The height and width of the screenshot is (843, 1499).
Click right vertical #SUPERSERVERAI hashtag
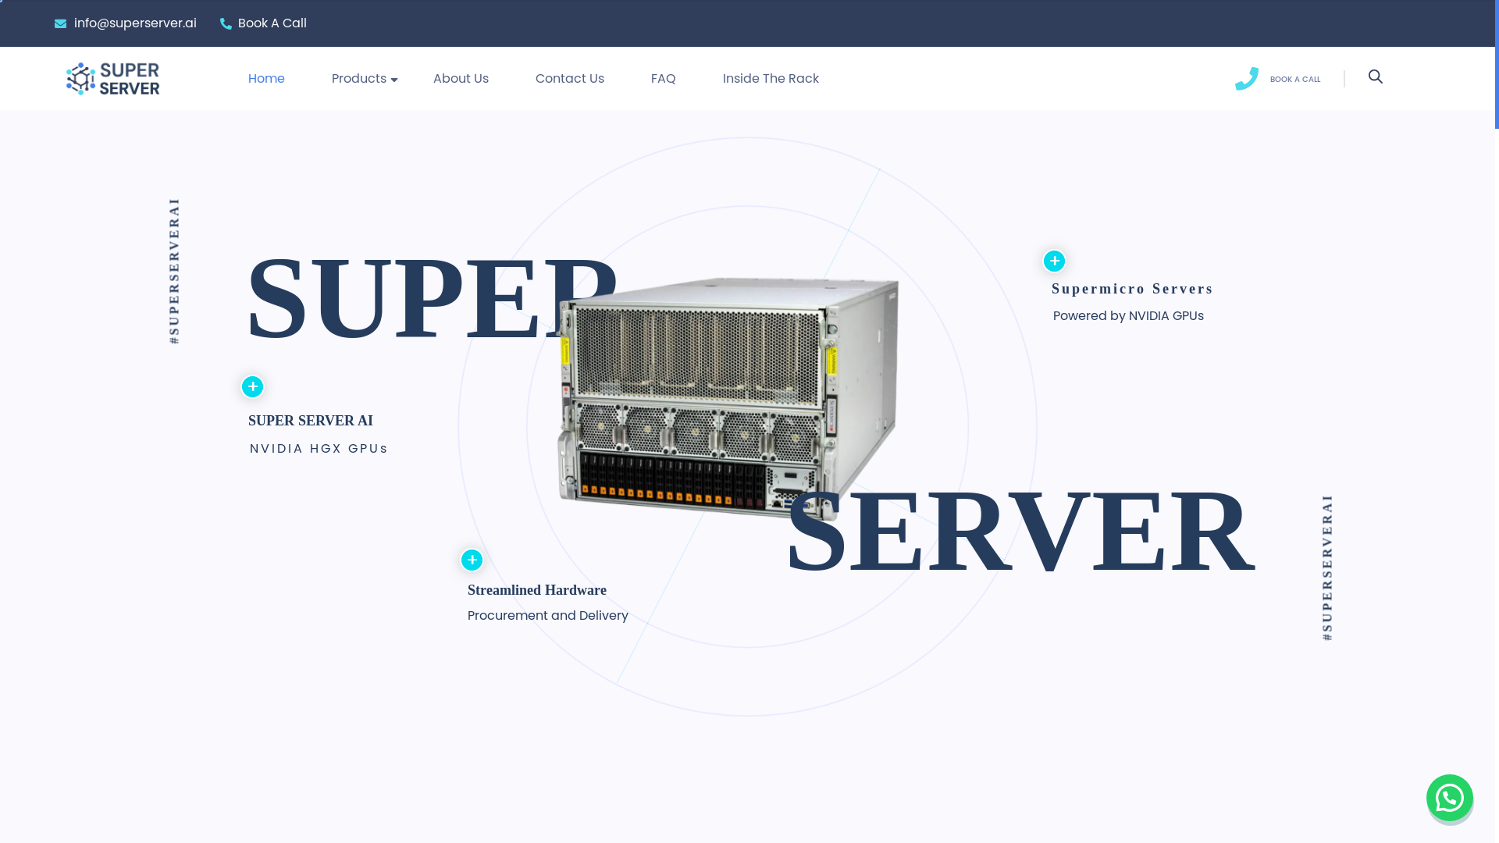coord(1327,567)
